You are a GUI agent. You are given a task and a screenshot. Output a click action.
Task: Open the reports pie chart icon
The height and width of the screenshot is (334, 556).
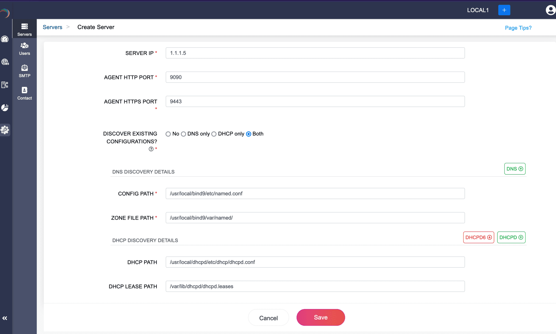(x=5, y=108)
